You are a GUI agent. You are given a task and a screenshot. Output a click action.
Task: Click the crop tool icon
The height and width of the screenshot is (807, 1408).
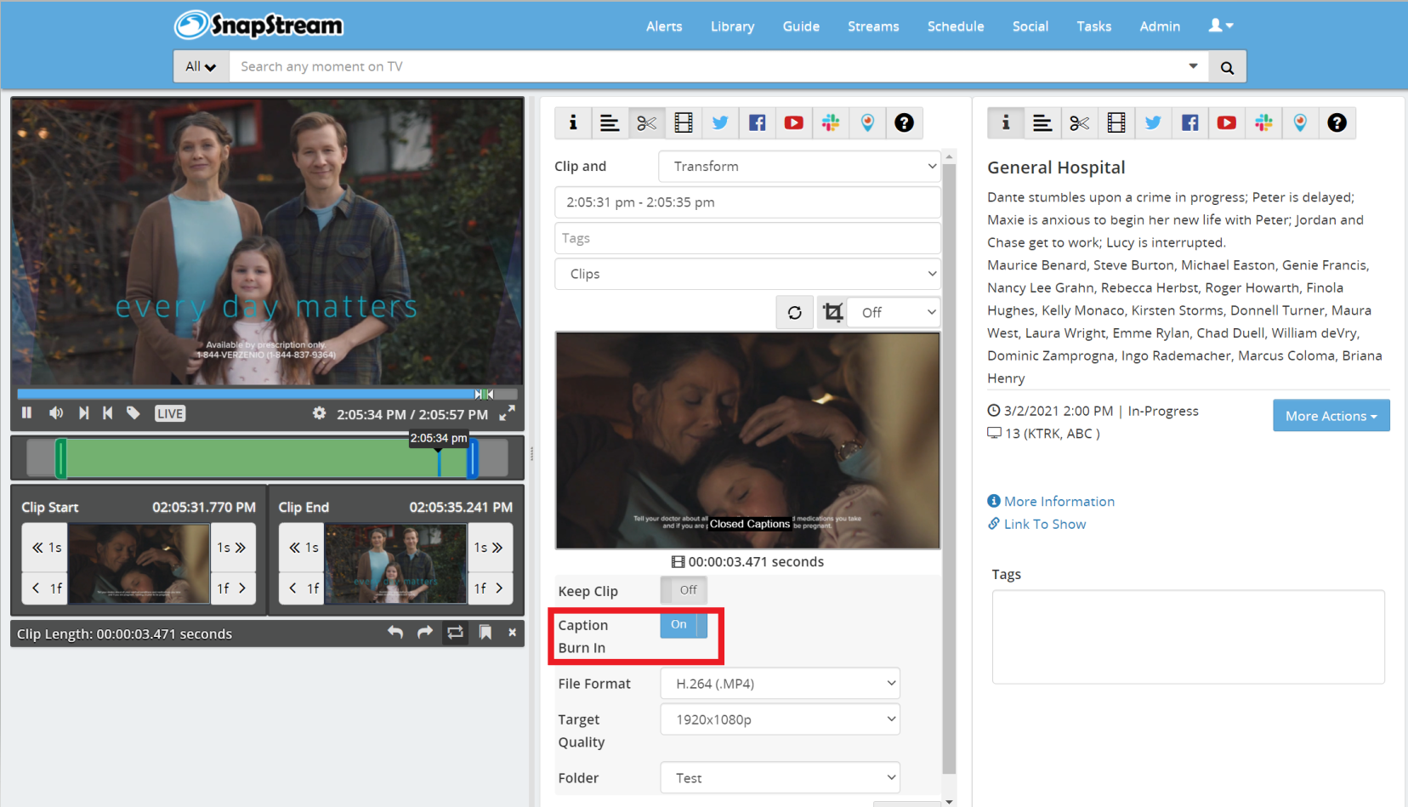pyautogui.click(x=833, y=313)
